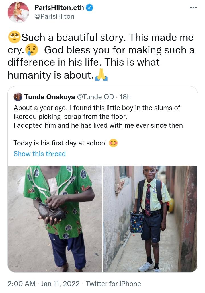Click Paris Hilton's profile avatar
Image resolution: width=205 pixels, height=293 pixels.
[x=18, y=13]
